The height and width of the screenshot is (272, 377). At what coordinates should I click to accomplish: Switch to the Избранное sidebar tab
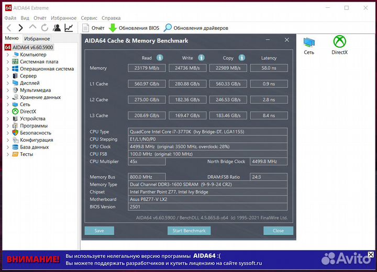click(37, 39)
